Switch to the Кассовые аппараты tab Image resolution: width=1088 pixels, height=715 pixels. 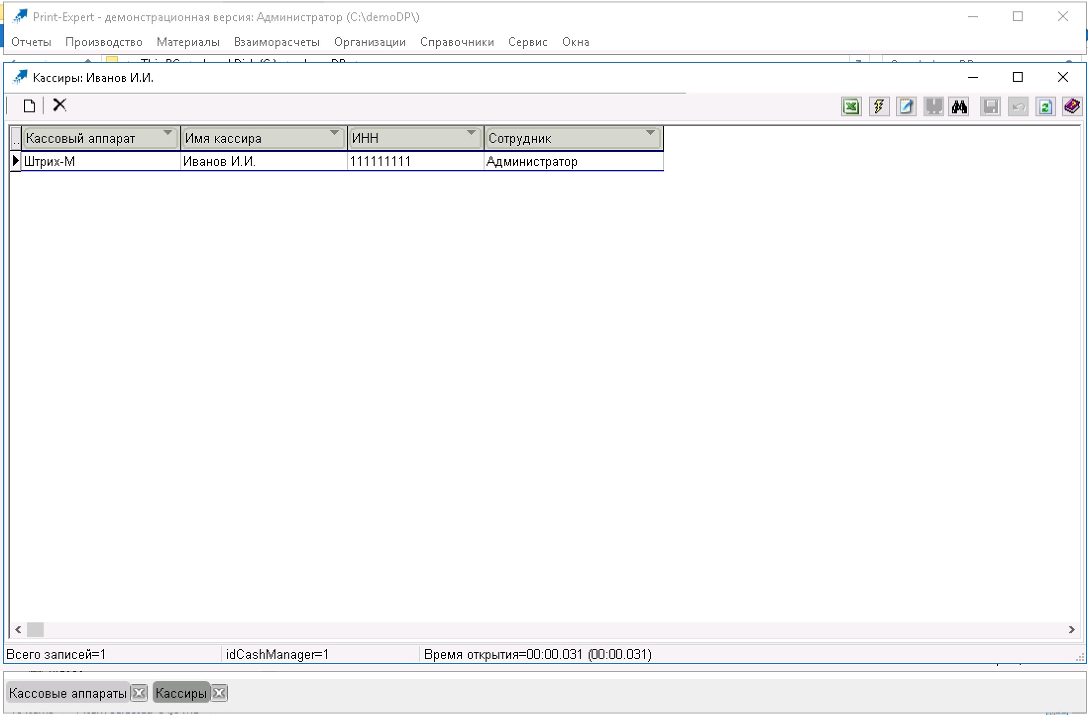pos(68,693)
